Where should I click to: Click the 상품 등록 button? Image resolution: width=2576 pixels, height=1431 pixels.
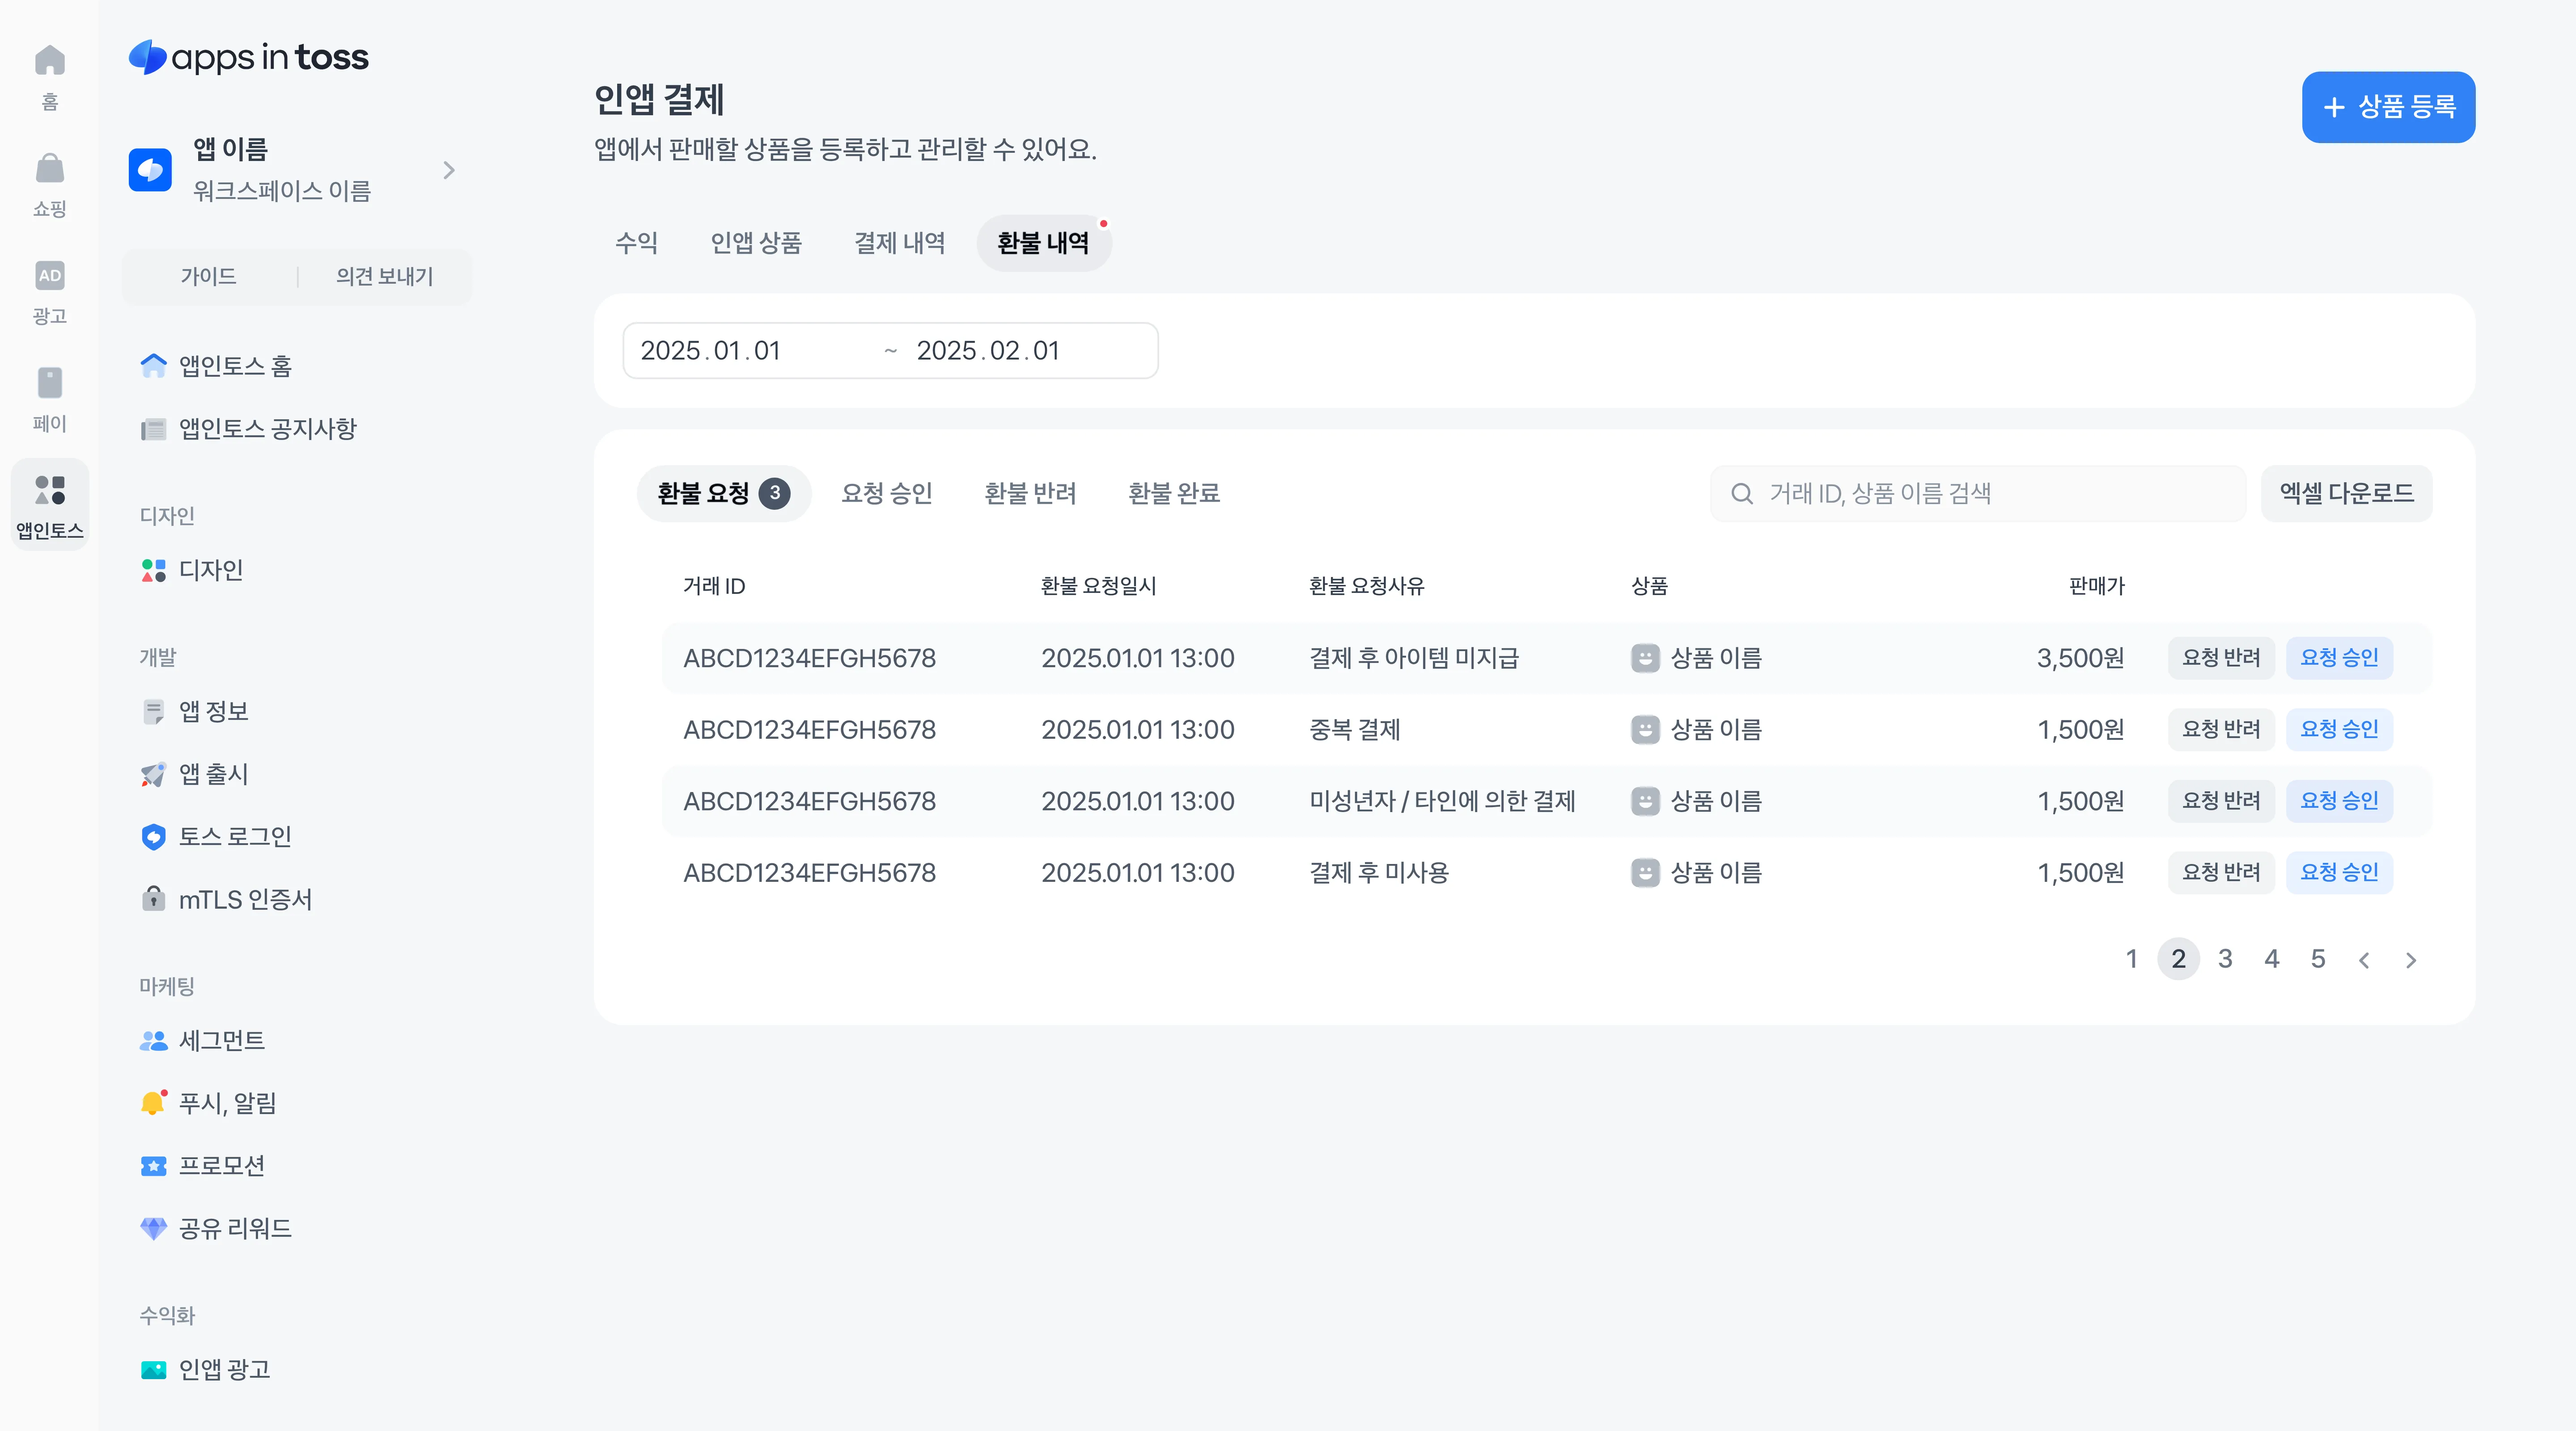(2388, 107)
